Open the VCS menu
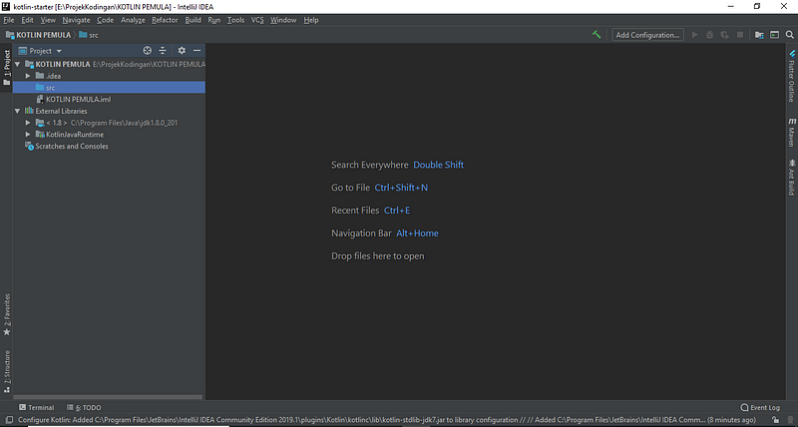 [257, 20]
